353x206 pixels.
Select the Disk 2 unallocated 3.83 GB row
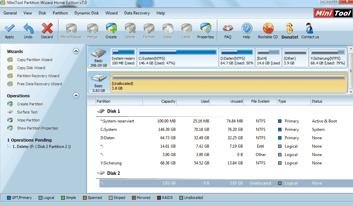[226, 183]
